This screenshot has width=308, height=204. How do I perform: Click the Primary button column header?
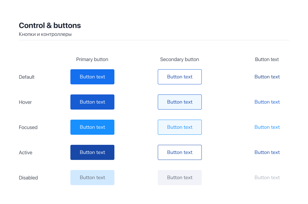click(92, 59)
